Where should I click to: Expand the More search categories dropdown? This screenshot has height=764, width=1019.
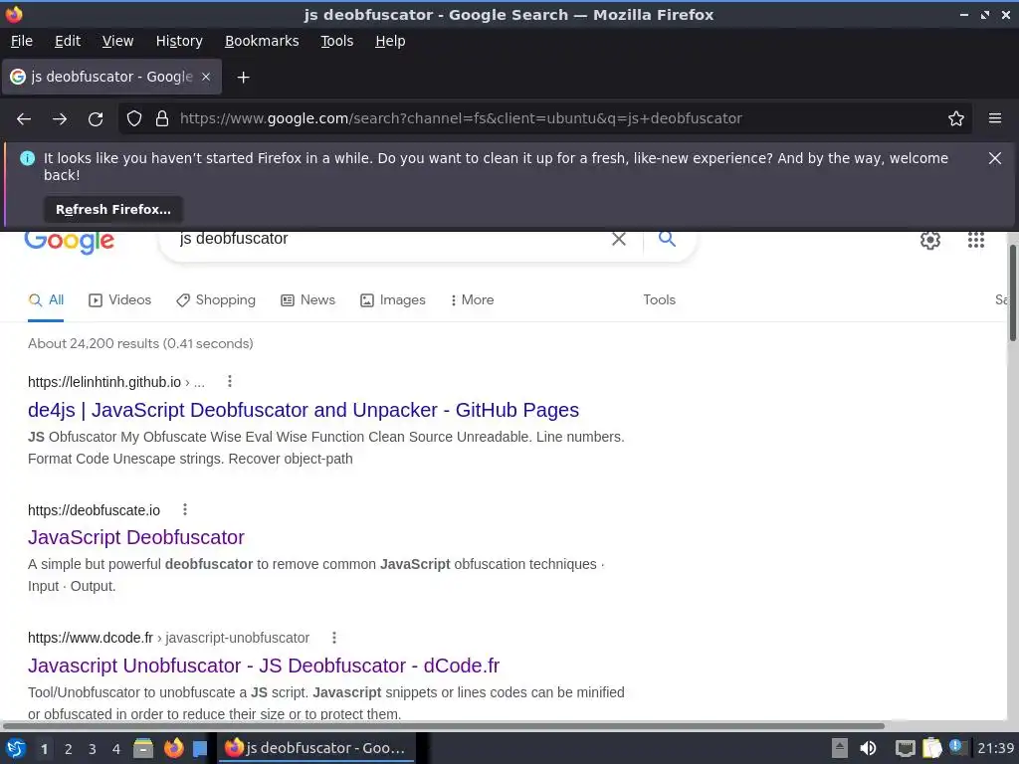tap(472, 300)
